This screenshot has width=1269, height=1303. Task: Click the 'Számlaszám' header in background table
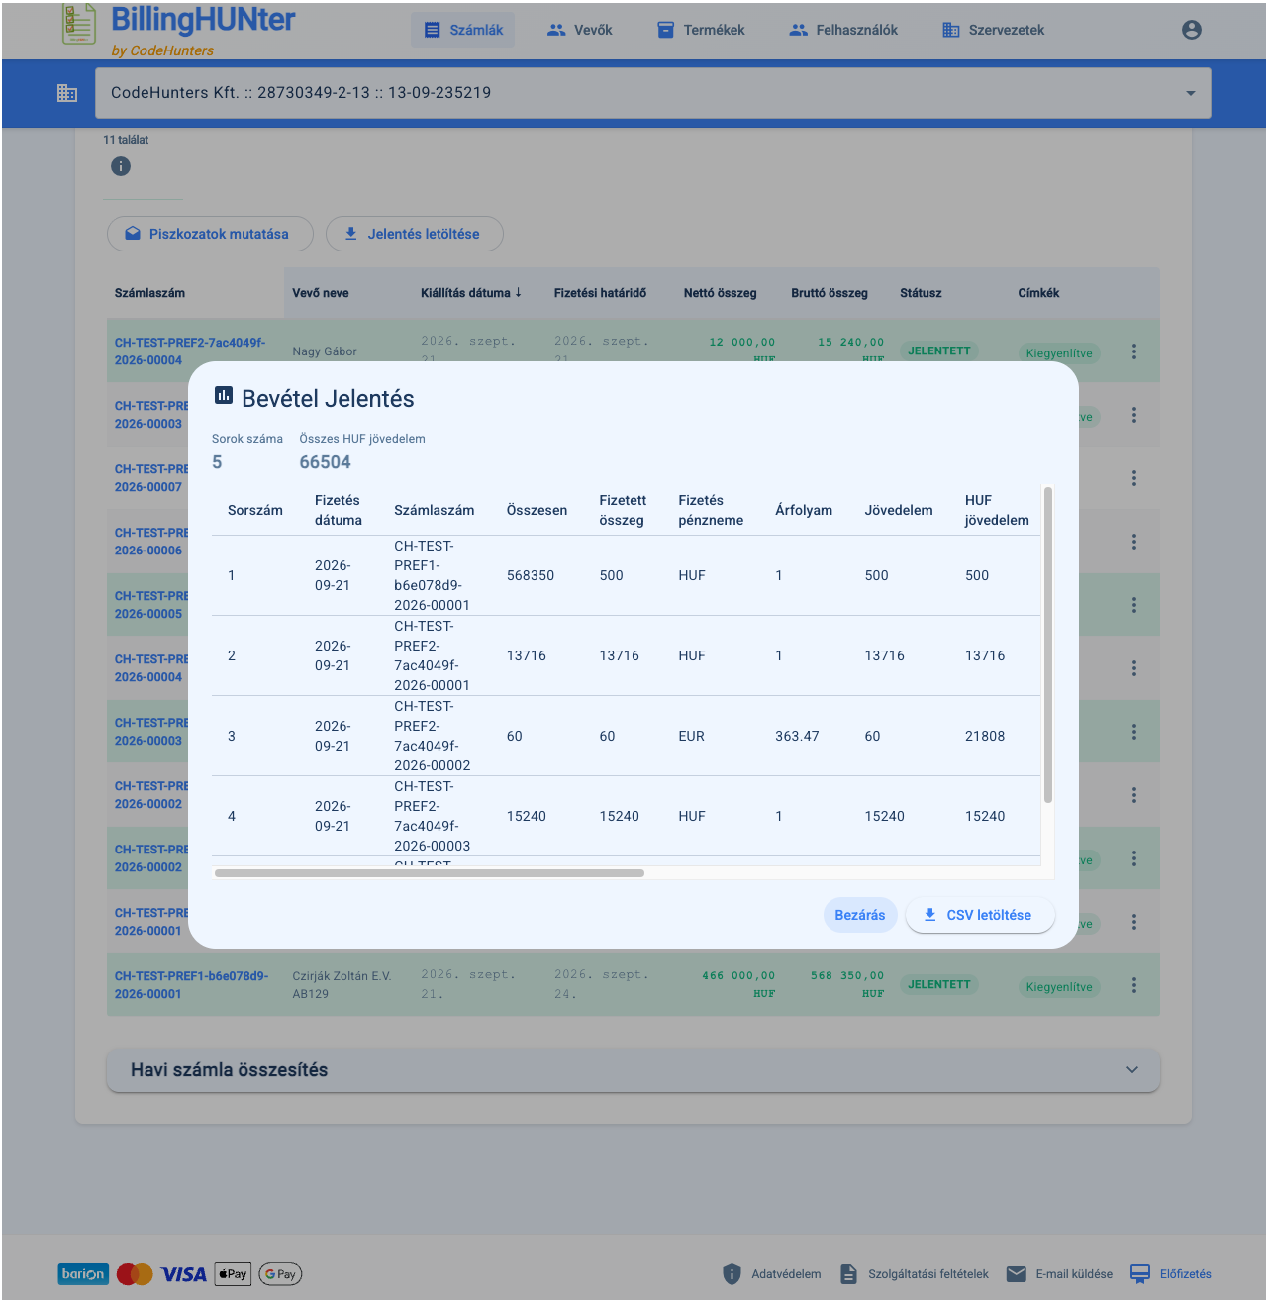click(x=149, y=293)
